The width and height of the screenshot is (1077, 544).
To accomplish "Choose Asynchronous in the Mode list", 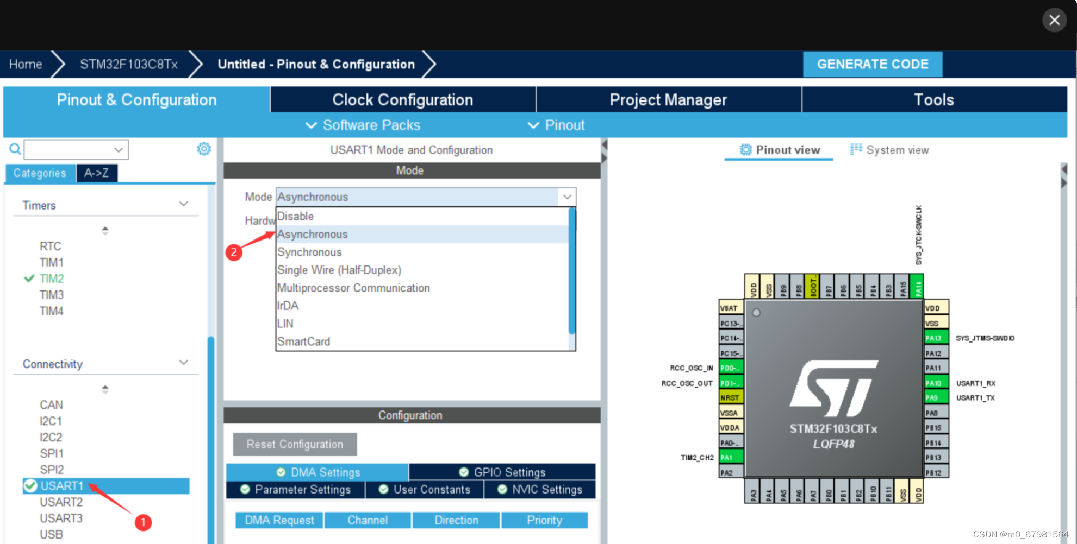I will pos(422,234).
